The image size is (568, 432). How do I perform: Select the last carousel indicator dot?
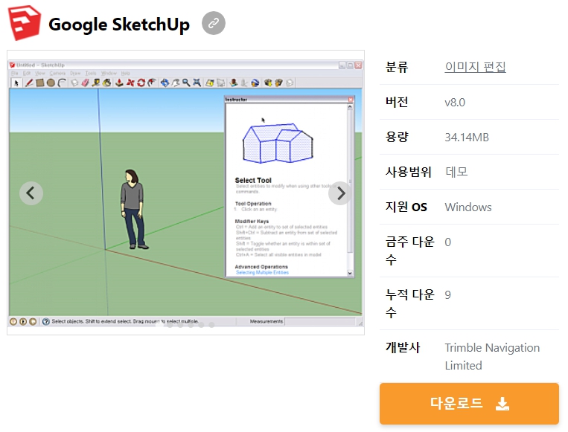211,325
